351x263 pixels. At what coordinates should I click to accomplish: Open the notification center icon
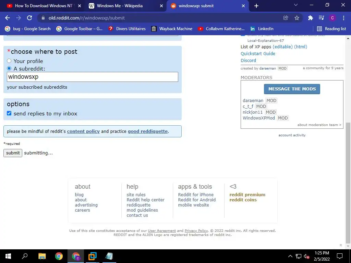tap(340, 256)
